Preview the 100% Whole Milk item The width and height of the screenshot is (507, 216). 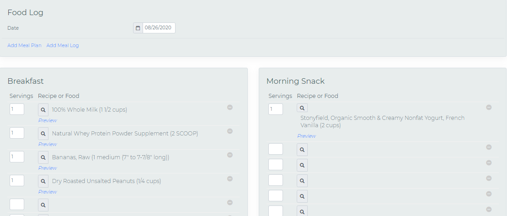pyautogui.click(x=48, y=120)
